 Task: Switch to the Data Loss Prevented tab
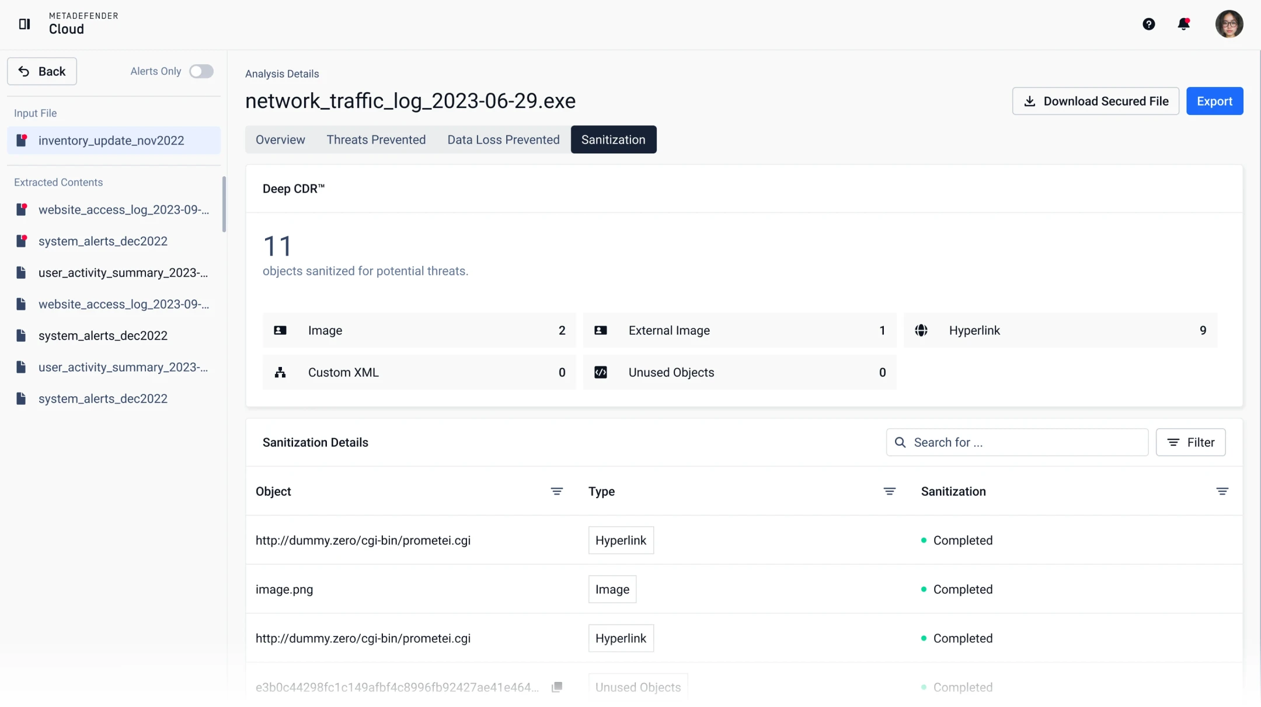(503, 139)
